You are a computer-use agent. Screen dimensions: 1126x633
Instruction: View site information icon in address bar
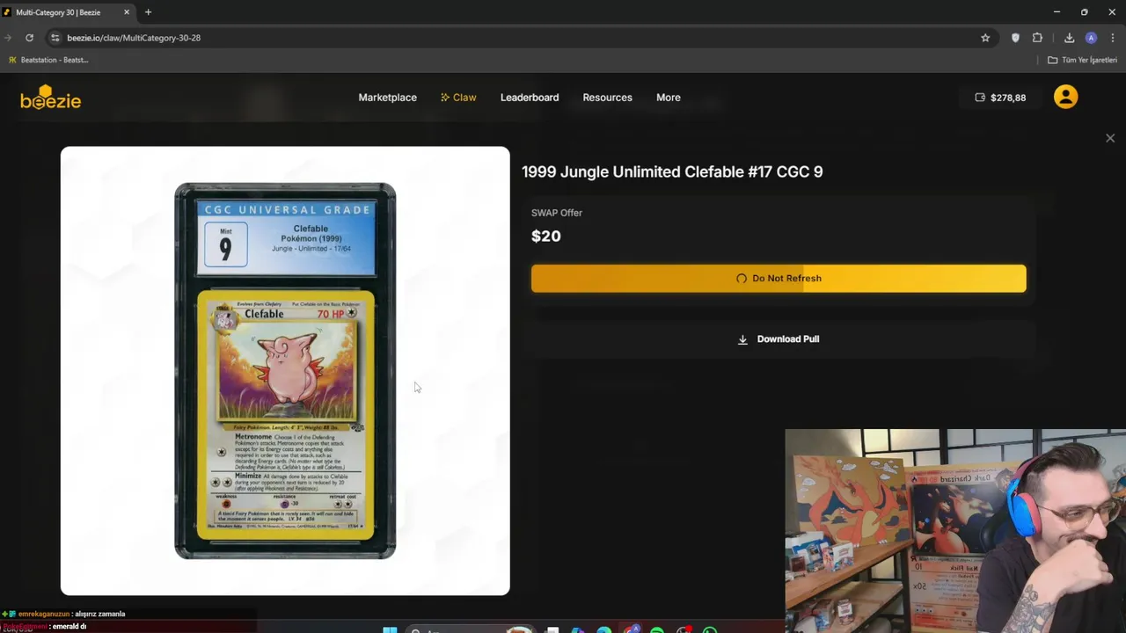pos(55,38)
